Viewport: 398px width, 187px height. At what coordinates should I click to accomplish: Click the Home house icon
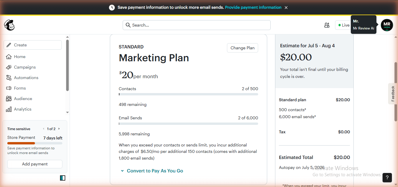[x=9, y=57]
